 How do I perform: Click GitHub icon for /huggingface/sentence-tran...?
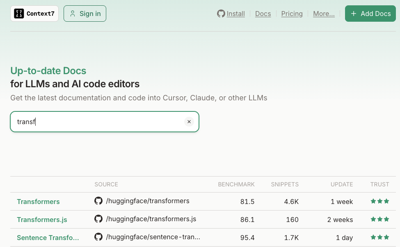point(98,237)
